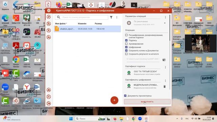Open the document list three-dot menu
This screenshot has height=122, width=217.
117,17
